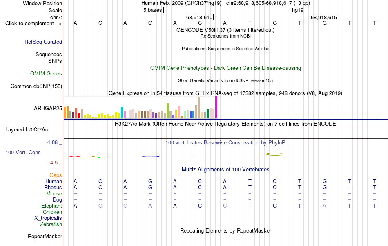The height and width of the screenshot is (246, 388).
Task: Select the X_tropicalis species row label
Action: coord(48,218)
